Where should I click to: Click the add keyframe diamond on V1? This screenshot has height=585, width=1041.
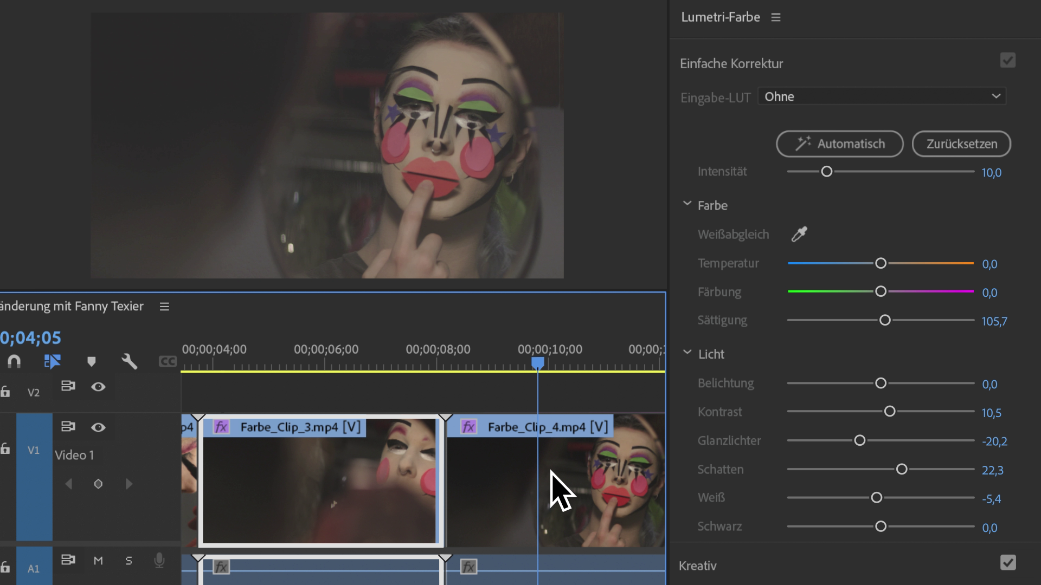point(98,484)
